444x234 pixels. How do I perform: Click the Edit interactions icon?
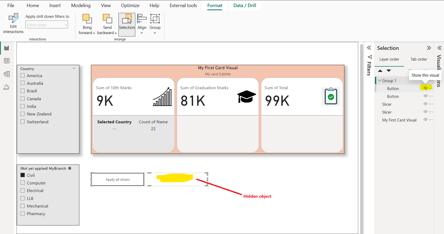click(13, 18)
